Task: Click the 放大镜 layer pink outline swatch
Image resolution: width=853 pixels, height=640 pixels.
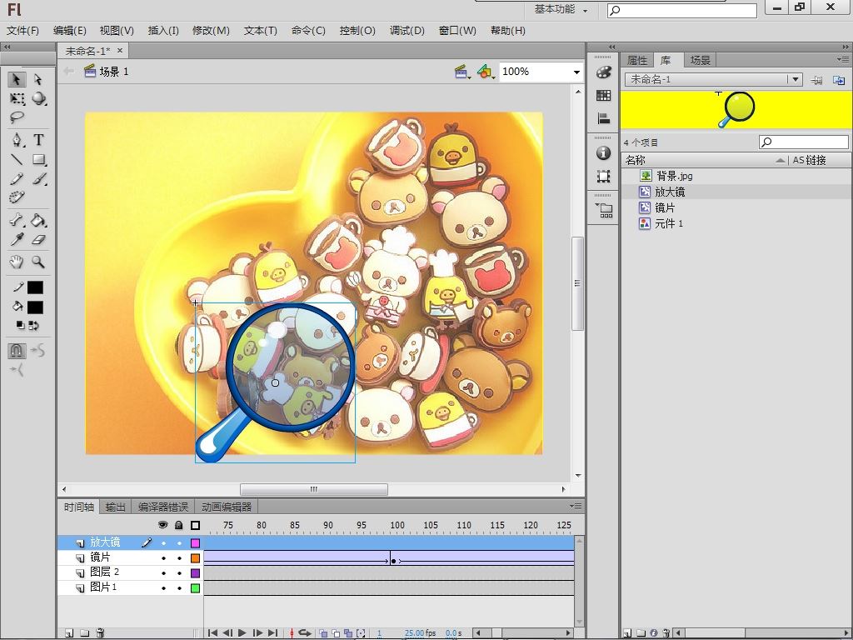Action: pyautogui.click(x=195, y=543)
